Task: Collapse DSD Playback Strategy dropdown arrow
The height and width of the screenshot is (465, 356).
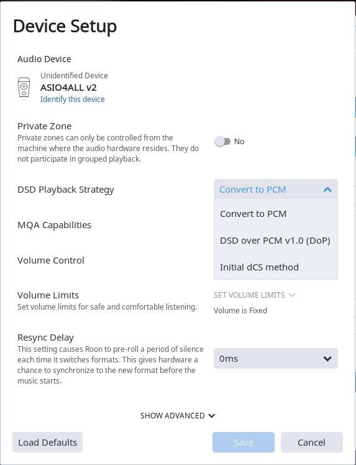Action: (x=327, y=190)
